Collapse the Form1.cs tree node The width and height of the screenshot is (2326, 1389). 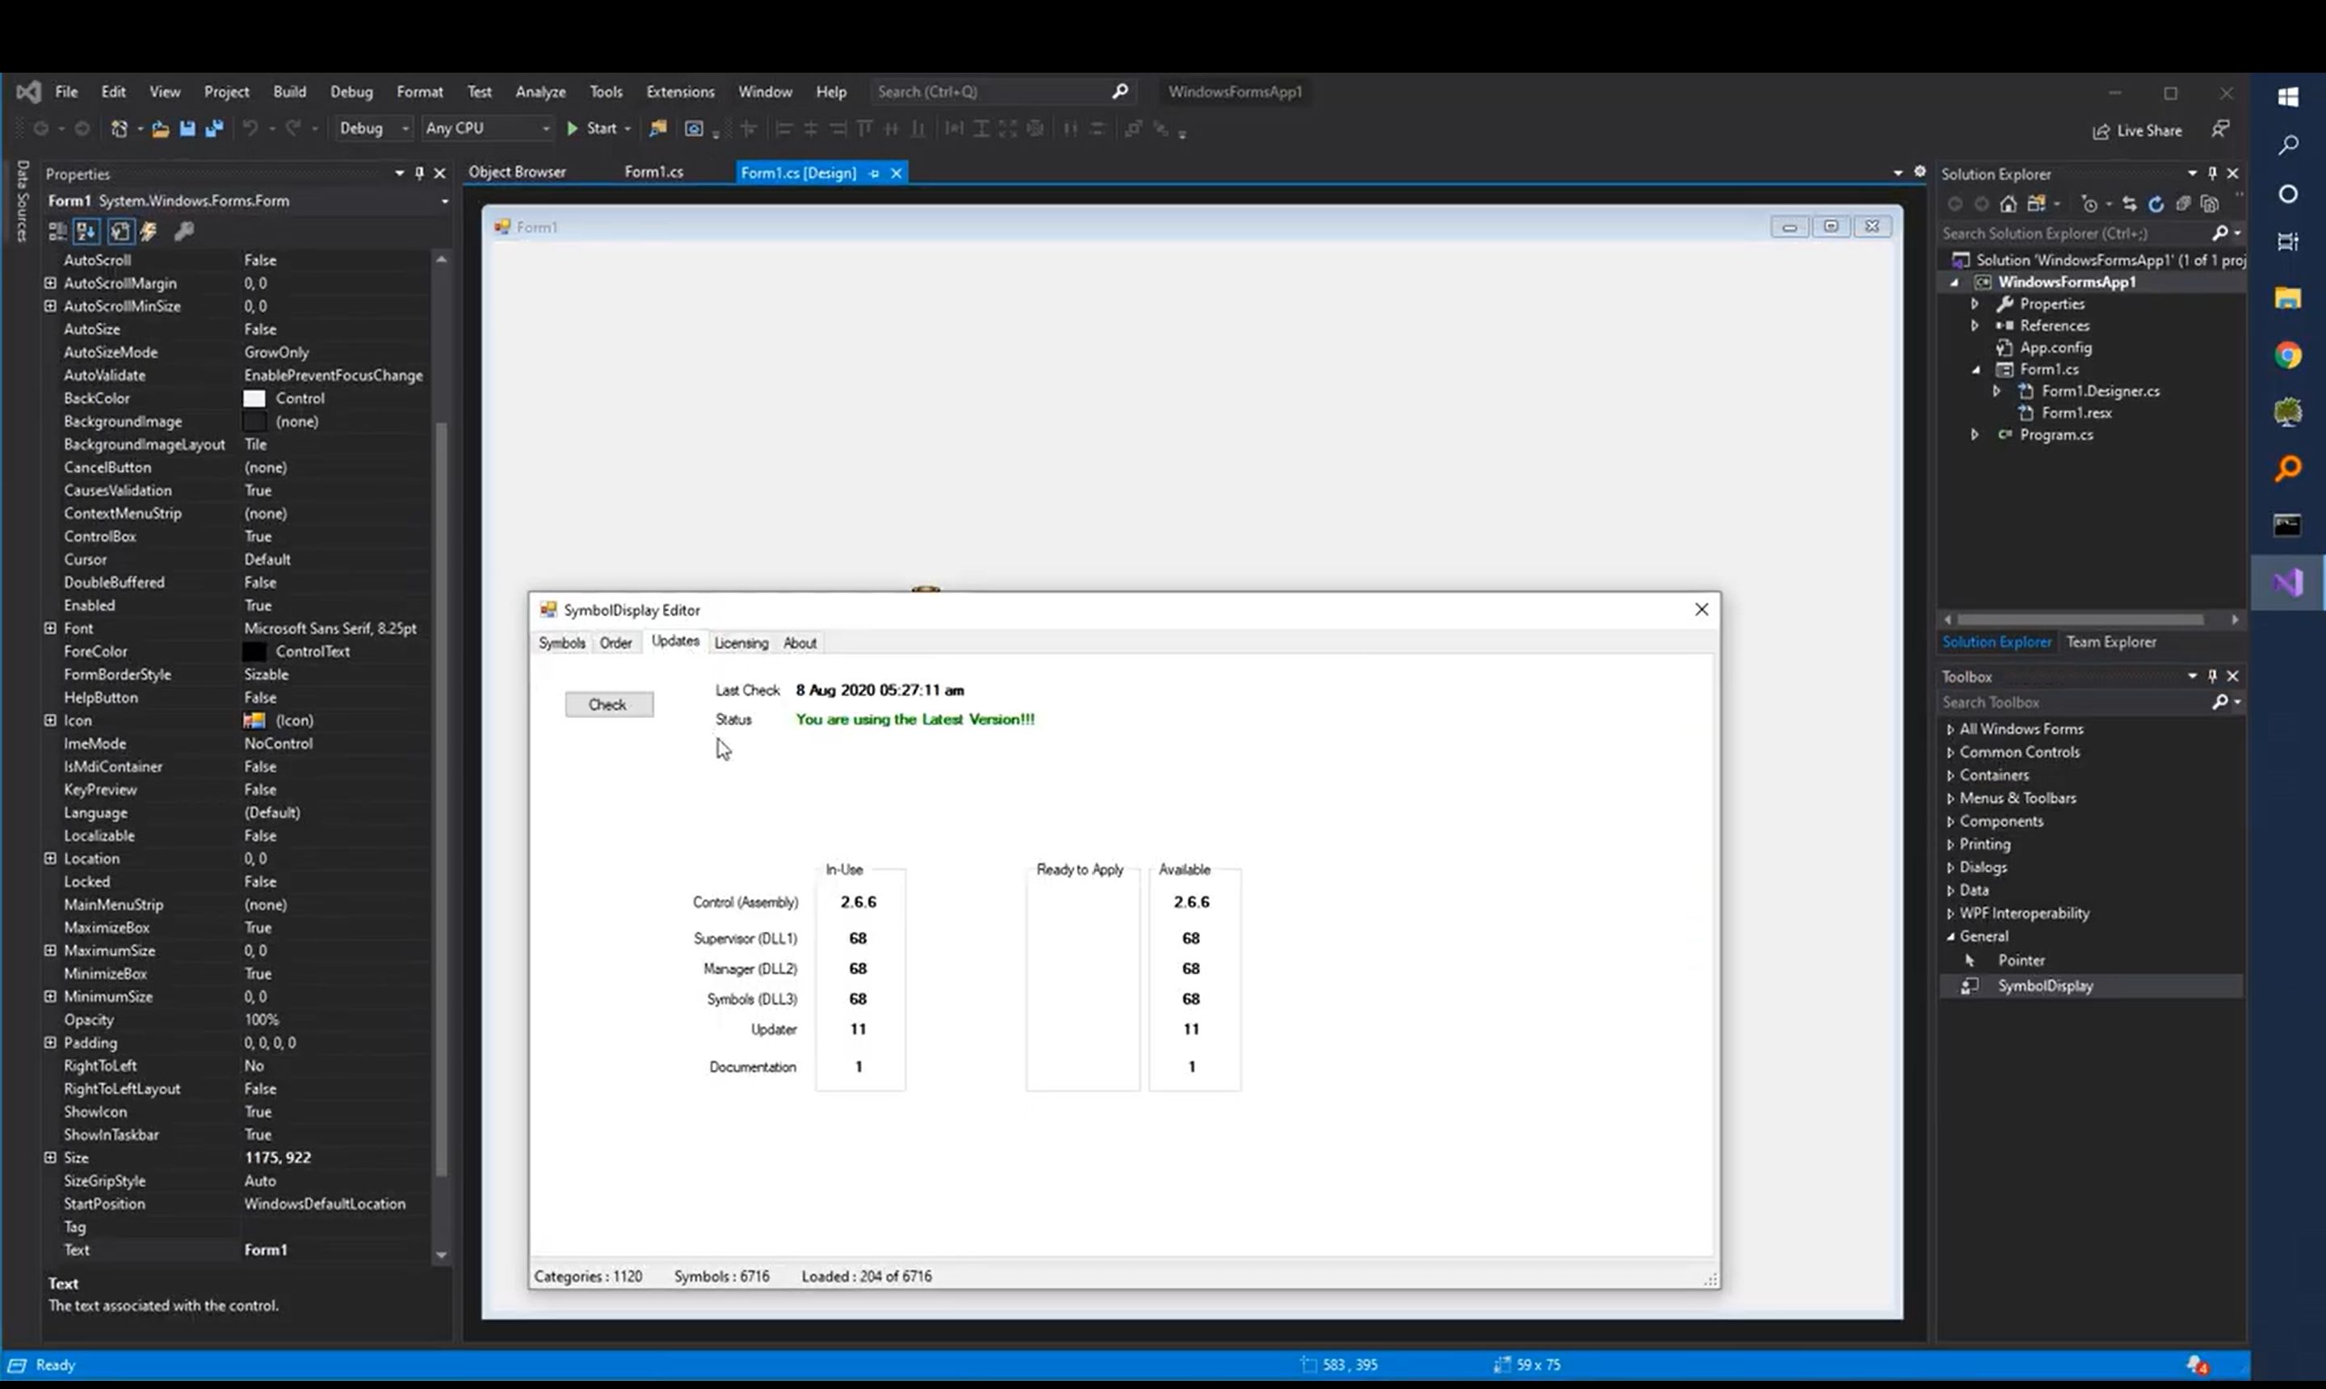[1976, 369]
